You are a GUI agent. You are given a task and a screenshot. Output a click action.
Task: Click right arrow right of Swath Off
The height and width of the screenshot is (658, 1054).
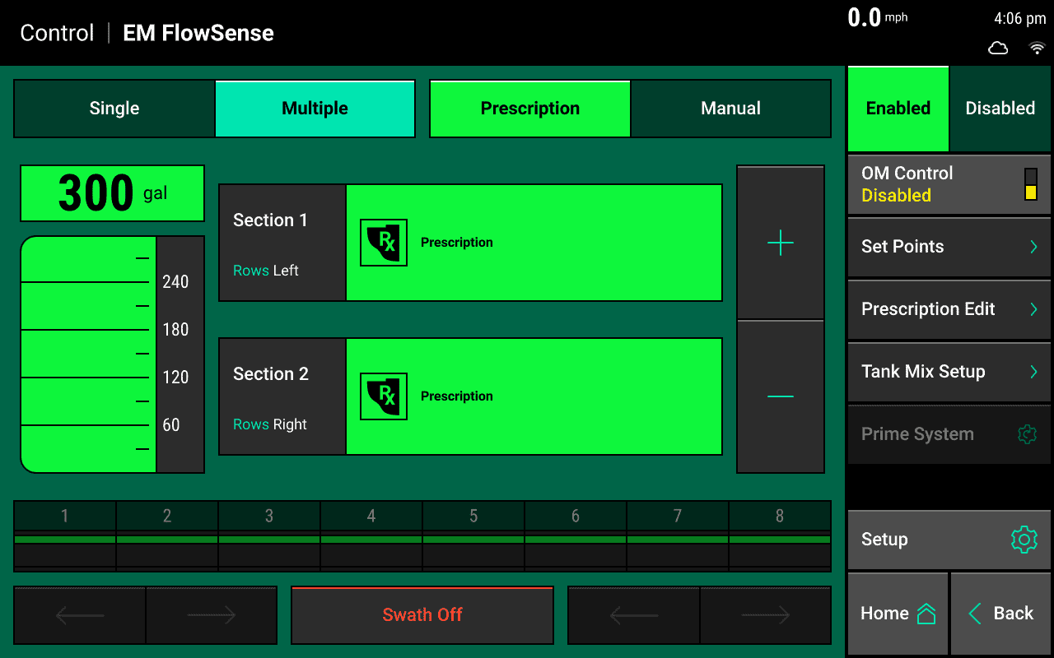(766, 615)
